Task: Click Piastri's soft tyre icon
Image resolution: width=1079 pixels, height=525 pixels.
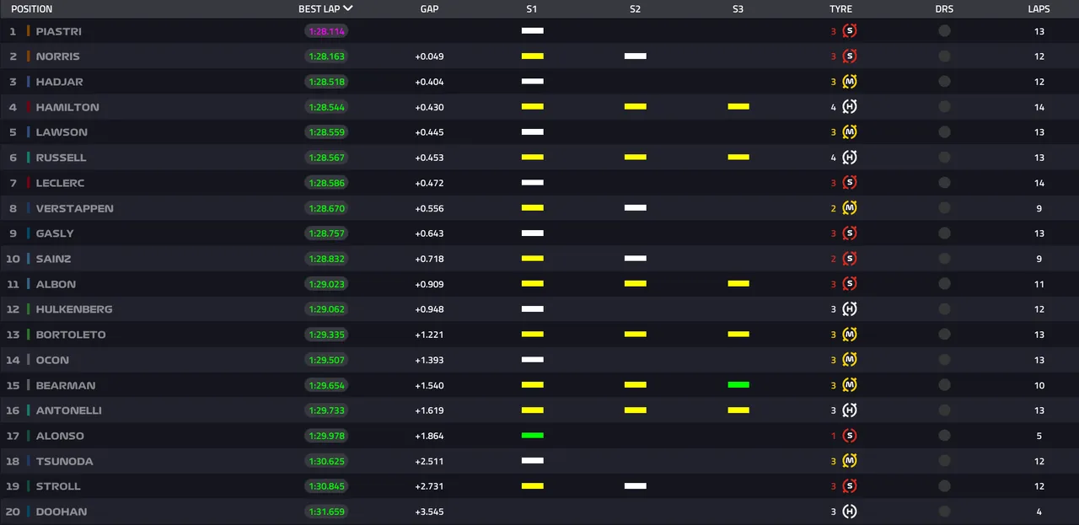Action: (850, 31)
